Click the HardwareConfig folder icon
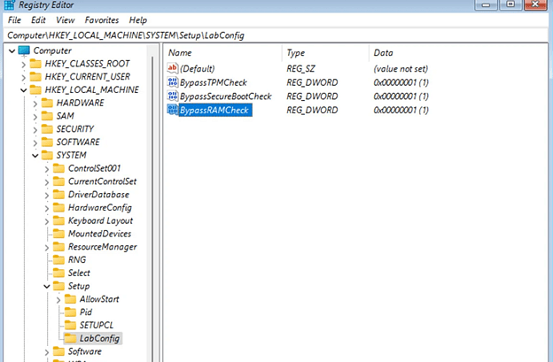The width and height of the screenshot is (553, 362). pos(58,207)
